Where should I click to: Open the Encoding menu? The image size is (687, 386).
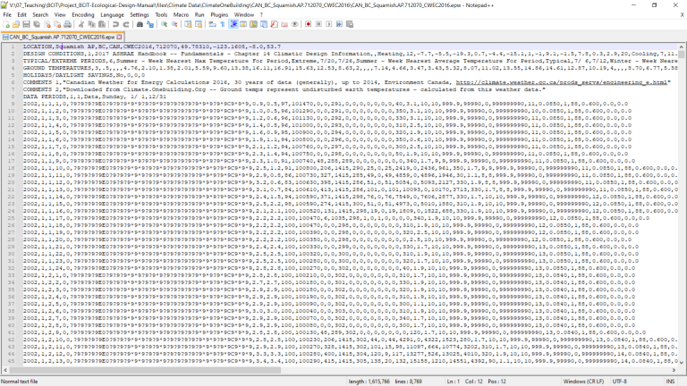pos(82,15)
